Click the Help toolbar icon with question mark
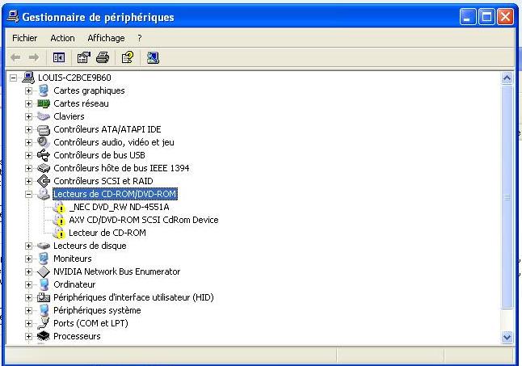The width and height of the screenshot is (522, 366). (127, 57)
